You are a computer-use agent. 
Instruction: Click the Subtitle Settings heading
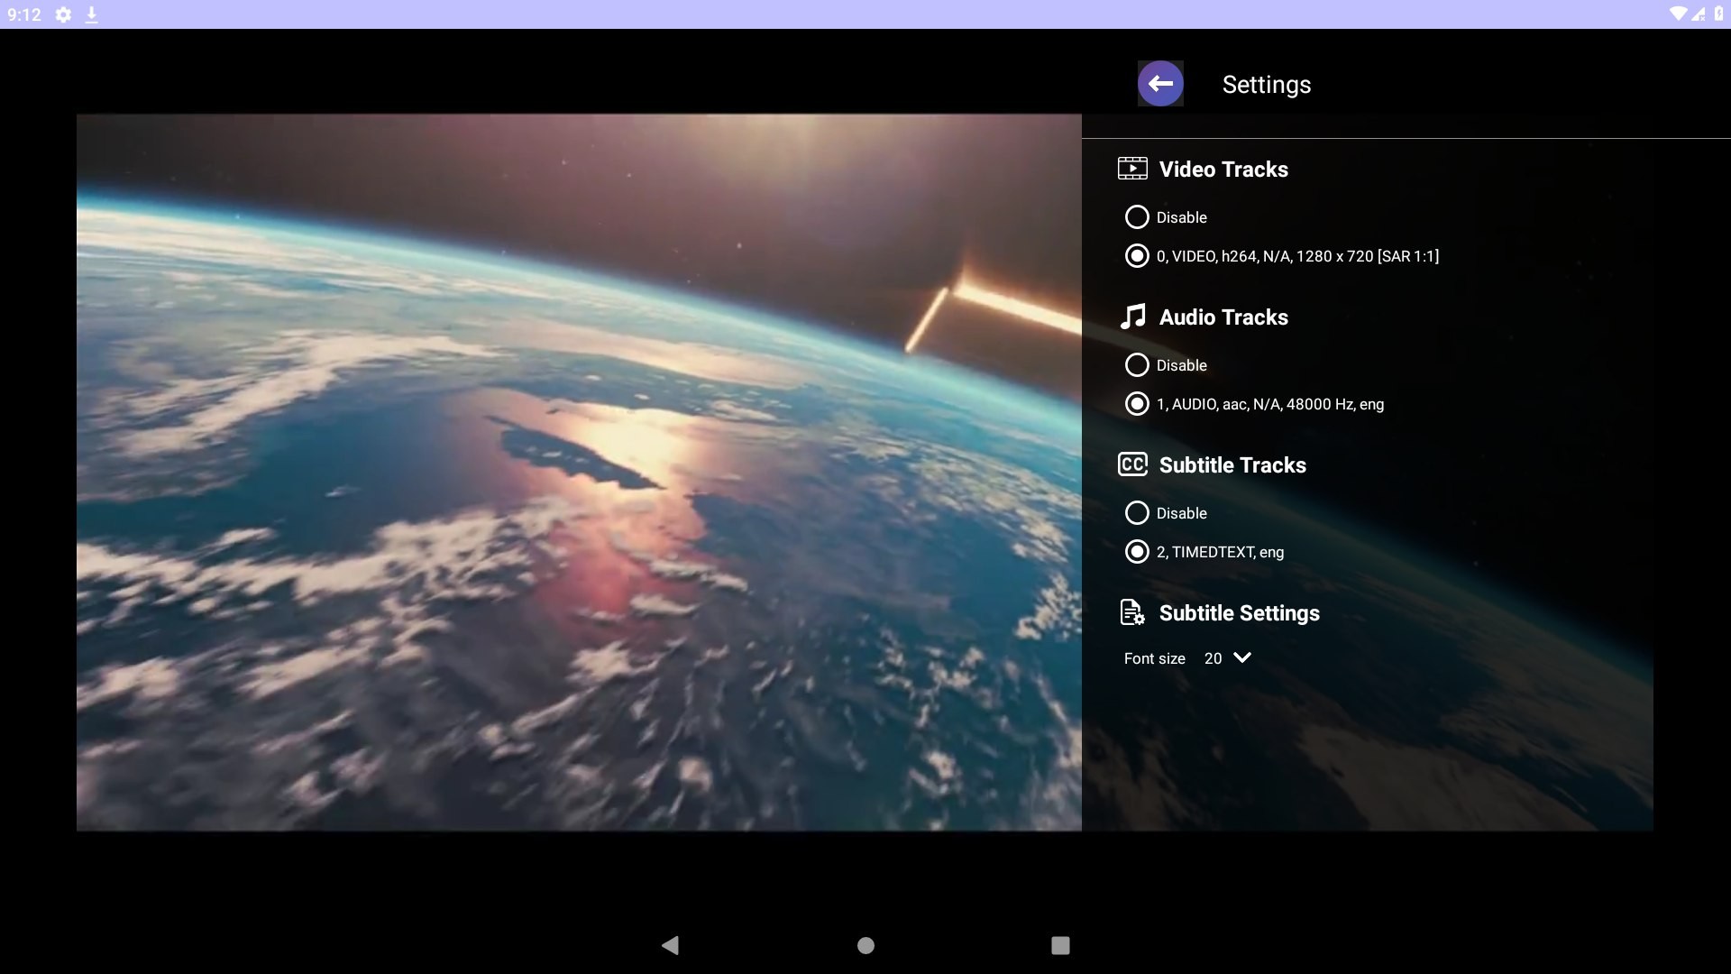pyautogui.click(x=1239, y=613)
